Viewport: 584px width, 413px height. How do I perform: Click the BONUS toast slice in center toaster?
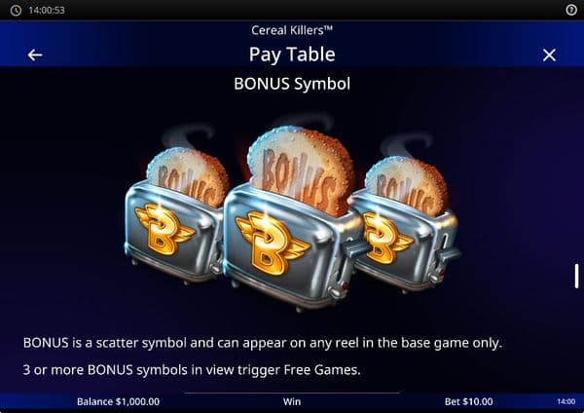(x=302, y=169)
